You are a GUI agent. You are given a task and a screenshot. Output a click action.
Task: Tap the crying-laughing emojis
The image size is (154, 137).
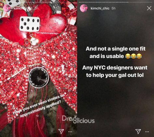click(x=133, y=56)
